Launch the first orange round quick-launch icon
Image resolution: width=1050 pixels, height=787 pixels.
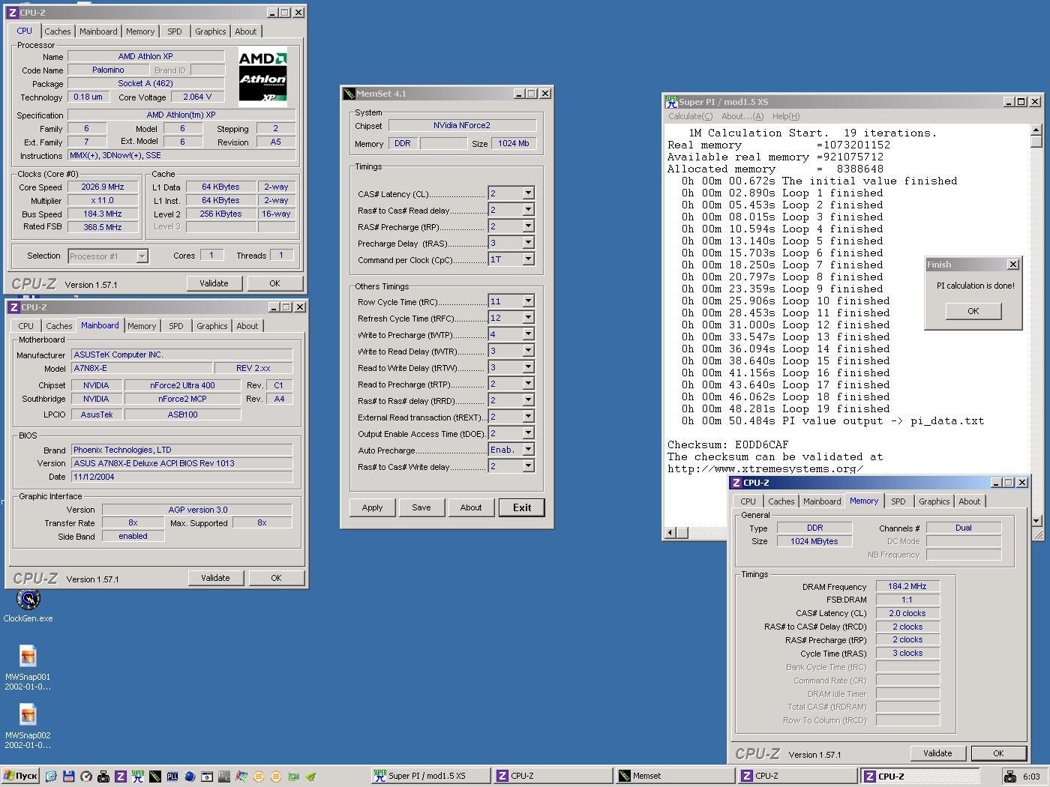click(x=259, y=777)
